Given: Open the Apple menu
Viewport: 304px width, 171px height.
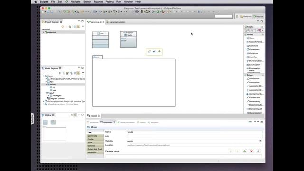Looking at the screenshot, I should point(36,2).
